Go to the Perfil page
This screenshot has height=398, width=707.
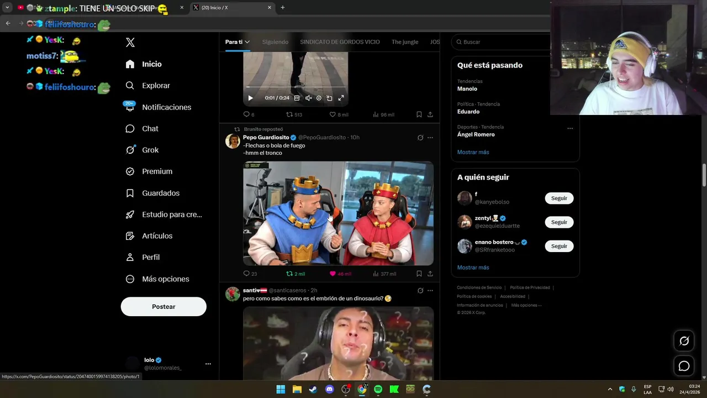pyautogui.click(x=143, y=258)
